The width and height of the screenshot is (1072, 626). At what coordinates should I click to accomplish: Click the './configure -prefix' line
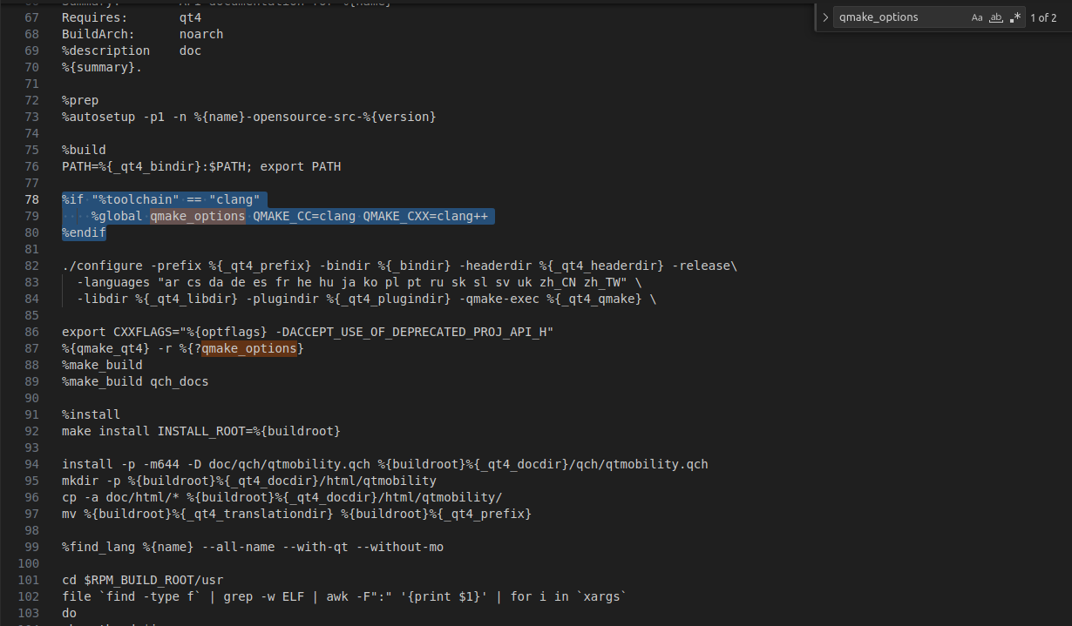tap(399, 266)
